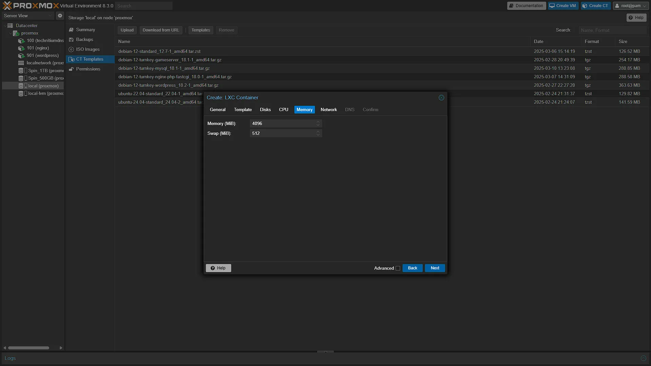Viewport: 651px width, 366px height.
Task: Click the top Search field
Action: click(x=144, y=6)
